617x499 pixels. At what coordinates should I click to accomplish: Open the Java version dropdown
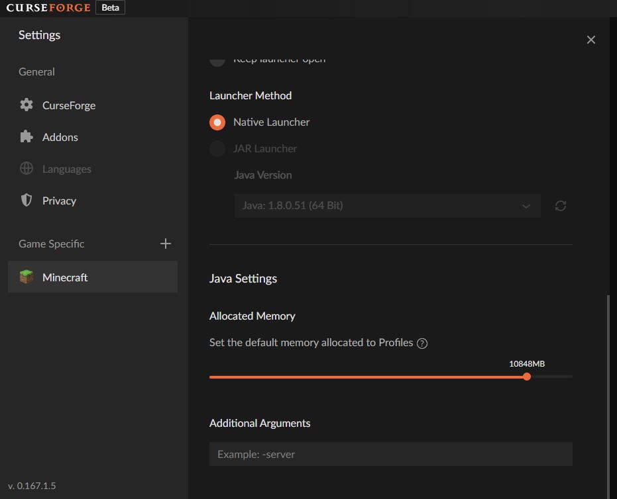pyautogui.click(x=387, y=206)
